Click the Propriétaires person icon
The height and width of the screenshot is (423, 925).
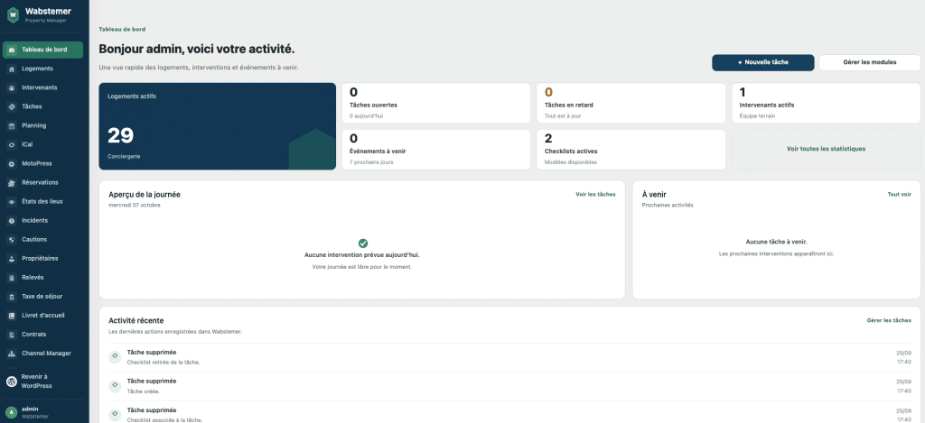(11, 259)
